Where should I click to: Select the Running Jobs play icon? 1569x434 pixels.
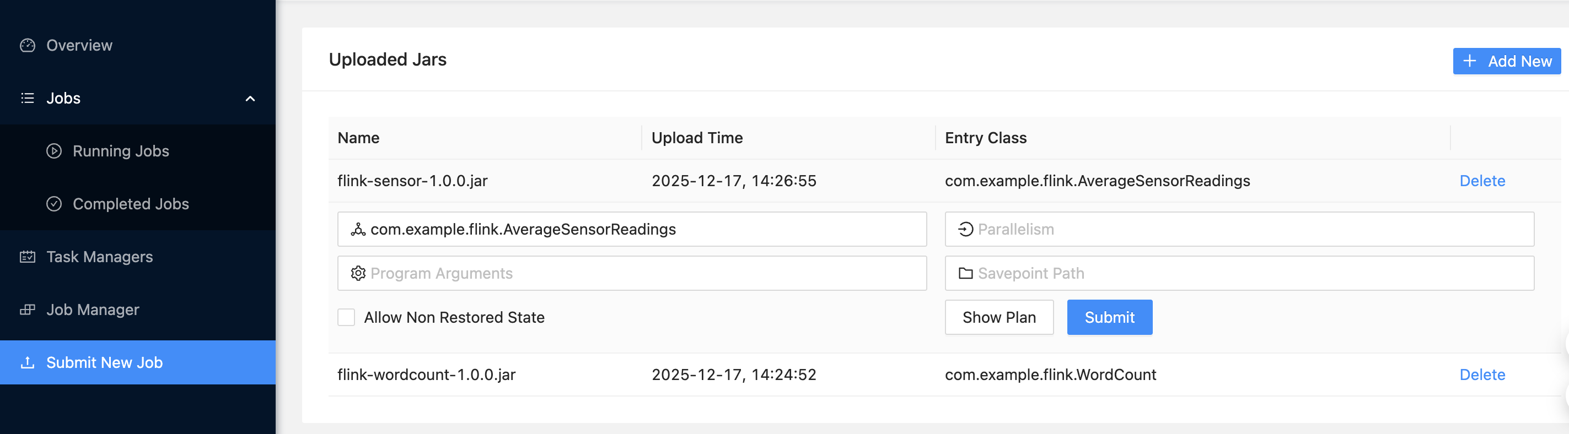[x=54, y=151]
